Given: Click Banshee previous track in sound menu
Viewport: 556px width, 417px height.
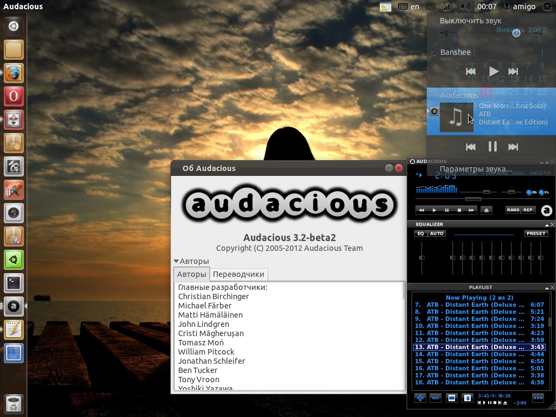Looking at the screenshot, I should (471, 71).
